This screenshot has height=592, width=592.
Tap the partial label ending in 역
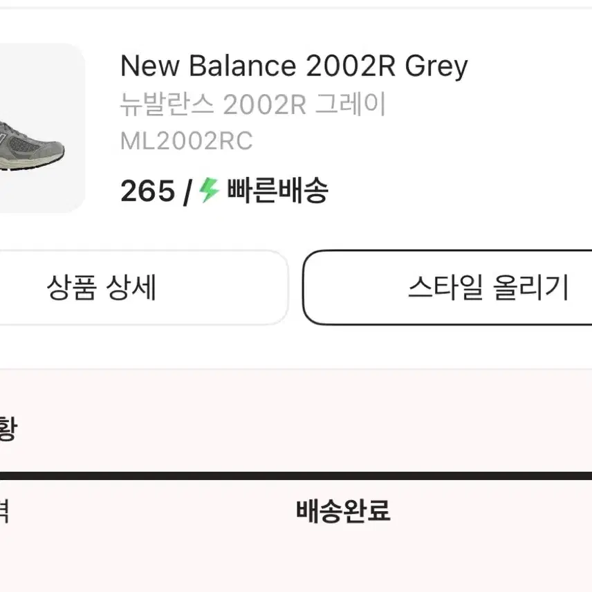4,511
